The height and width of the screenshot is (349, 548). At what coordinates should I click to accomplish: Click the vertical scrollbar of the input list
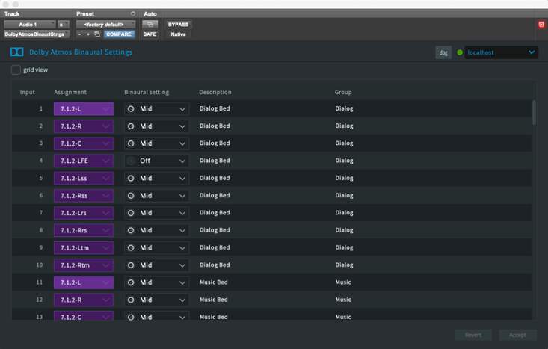(533, 112)
